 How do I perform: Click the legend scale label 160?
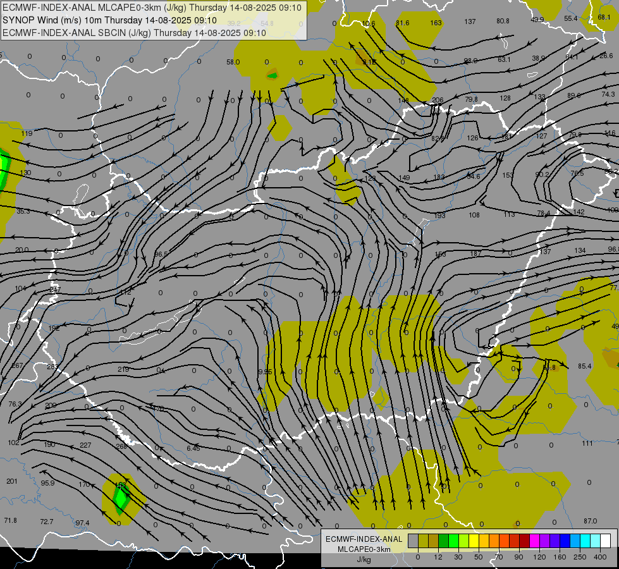tap(560, 557)
